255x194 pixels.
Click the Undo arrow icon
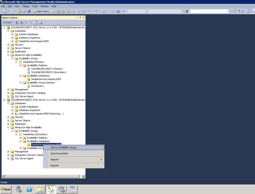pos(89,11)
